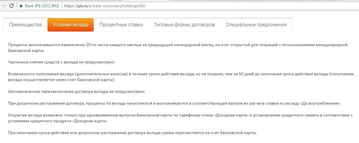359x143 pixels.
Task: Click the browser forward arrow
Action: coord(3,6)
